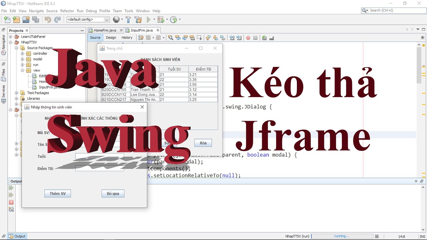Switch to the HomeFrm.java tab

tap(105, 30)
